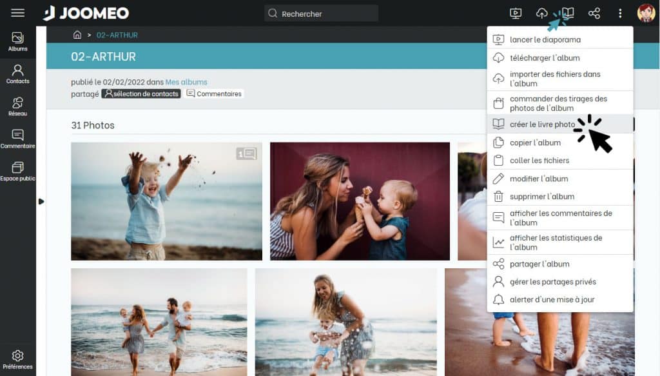Viewport: 660px width, 376px height.
Task: Click the 31 Photos heading
Action: [93, 125]
